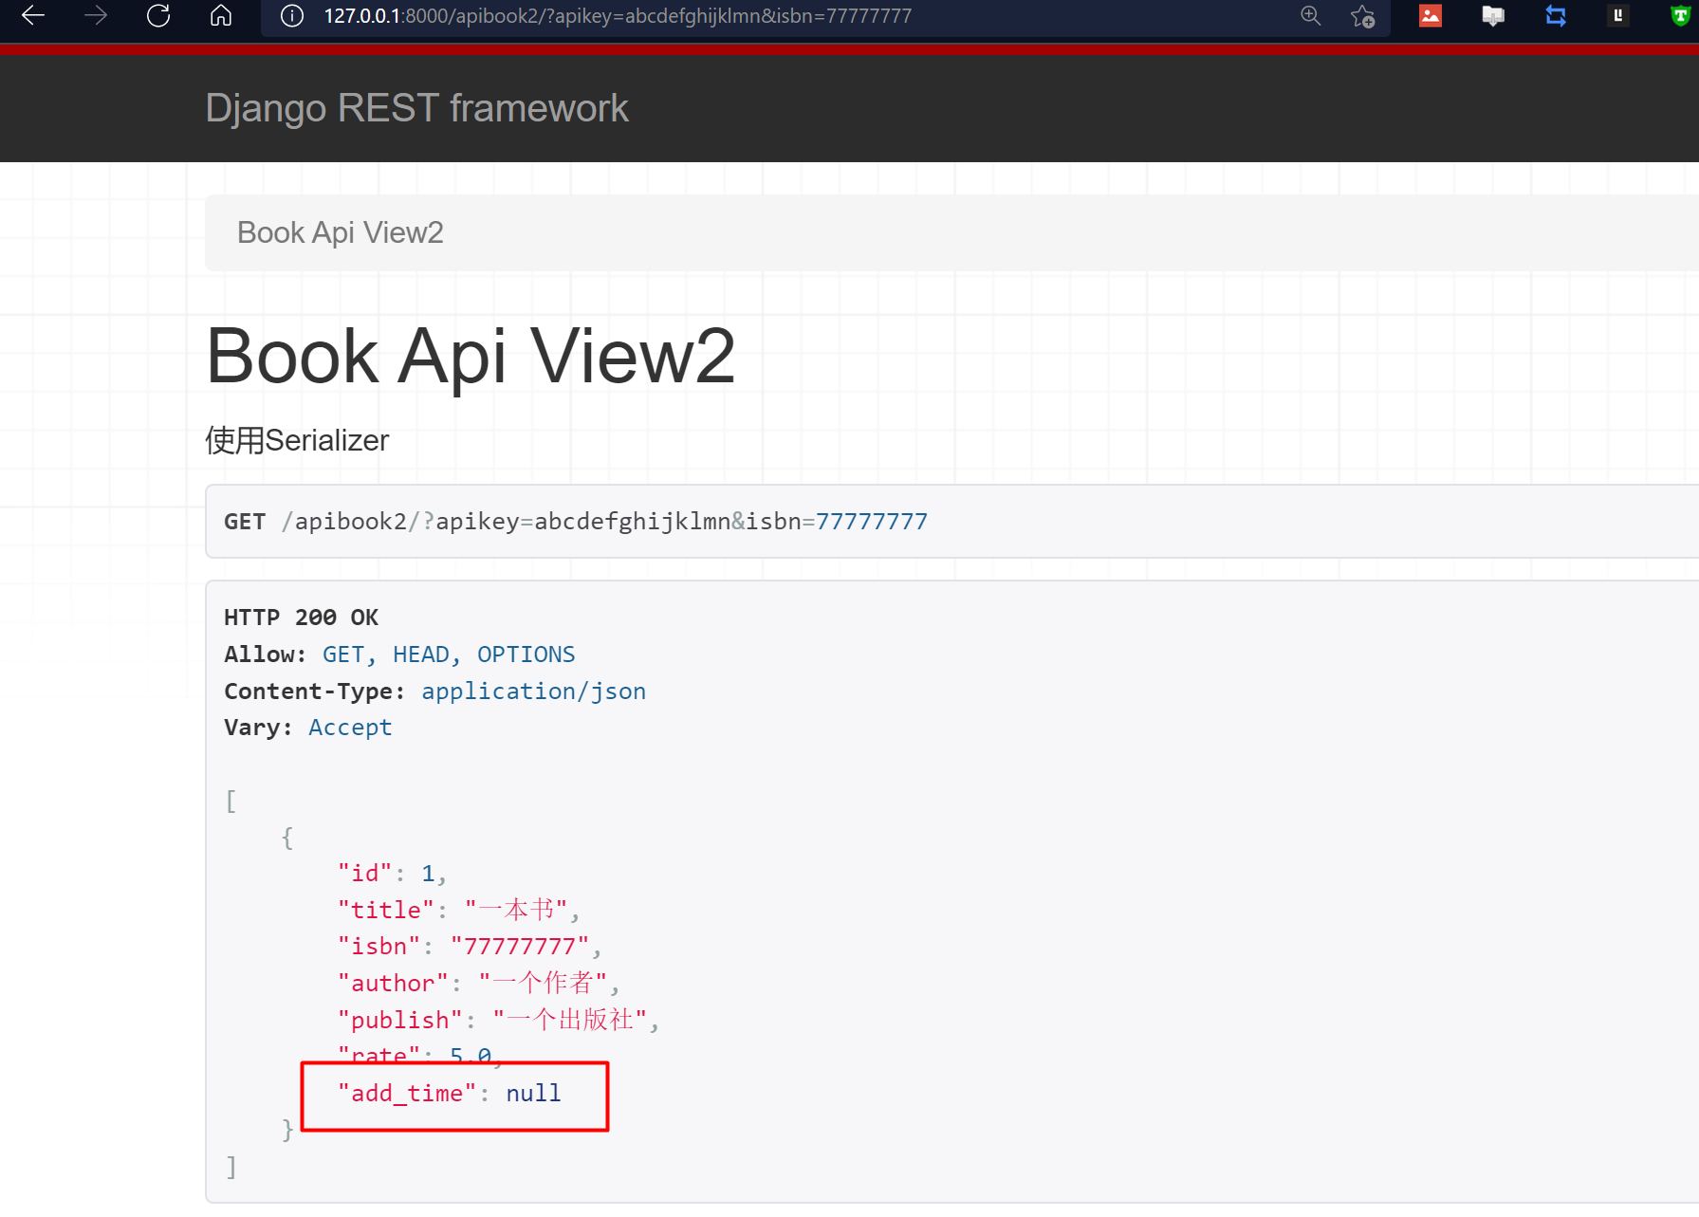Click the blue sync arrows extension icon
This screenshot has height=1217, width=1699.
pyautogui.click(x=1556, y=16)
